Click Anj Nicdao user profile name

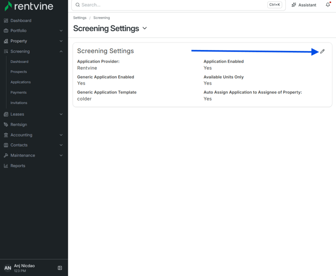pos(24,265)
